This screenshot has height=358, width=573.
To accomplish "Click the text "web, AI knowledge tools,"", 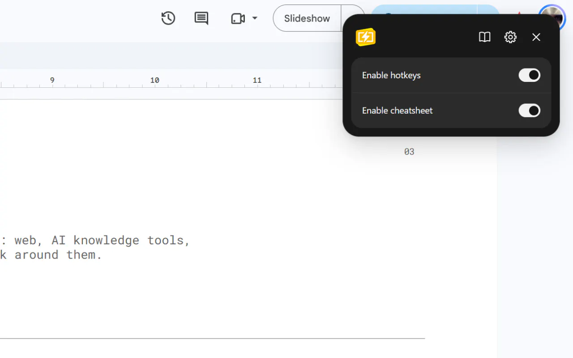I will coord(103,240).
